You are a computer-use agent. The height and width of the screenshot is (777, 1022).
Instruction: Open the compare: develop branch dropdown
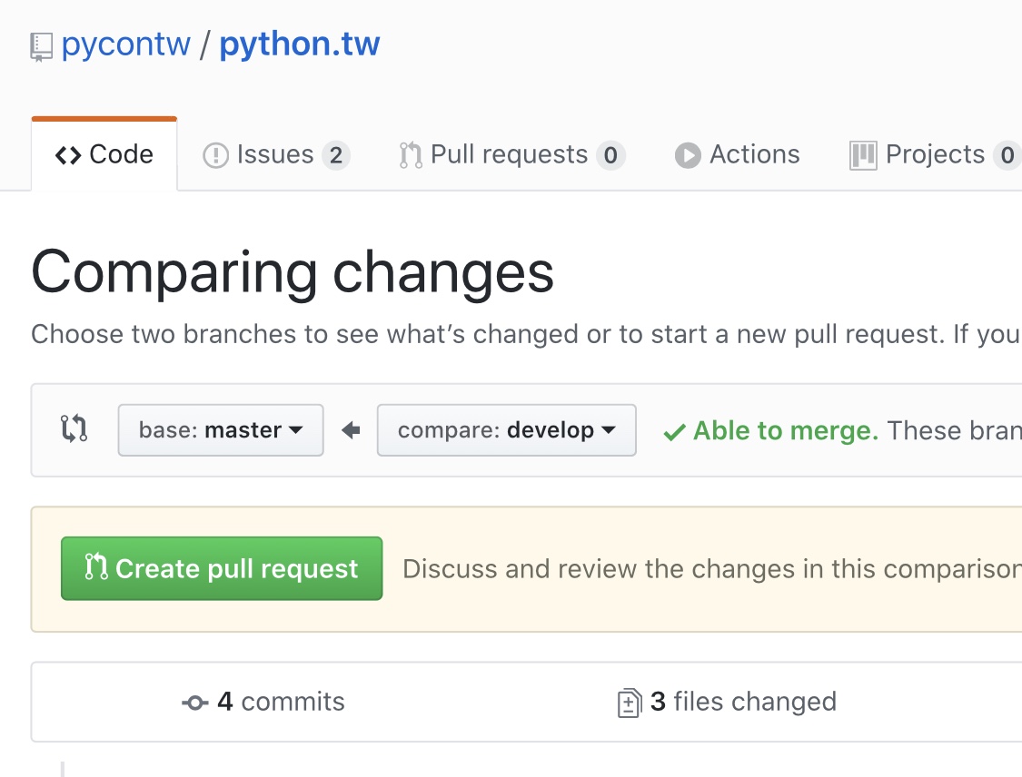(506, 429)
